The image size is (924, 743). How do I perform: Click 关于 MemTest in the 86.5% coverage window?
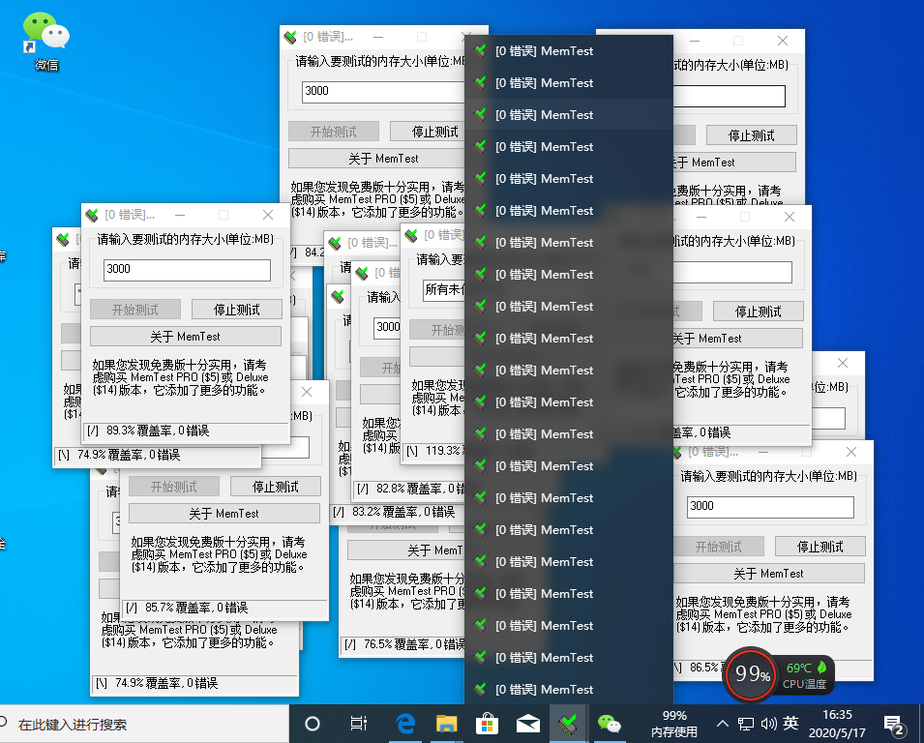[x=768, y=574]
